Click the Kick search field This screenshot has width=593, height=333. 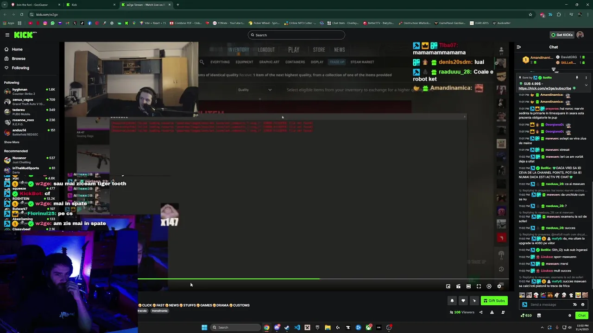296,35
